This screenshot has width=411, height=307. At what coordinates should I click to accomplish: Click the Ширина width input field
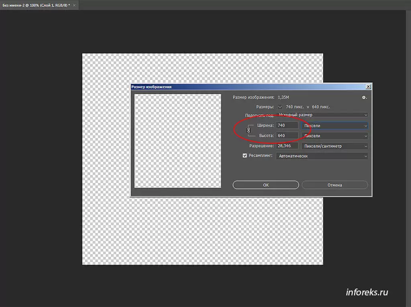point(287,126)
